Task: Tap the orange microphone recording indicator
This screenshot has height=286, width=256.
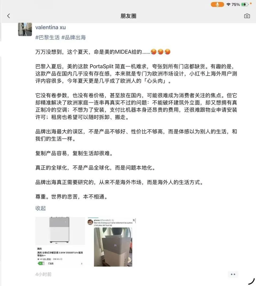Action: coord(217,4)
